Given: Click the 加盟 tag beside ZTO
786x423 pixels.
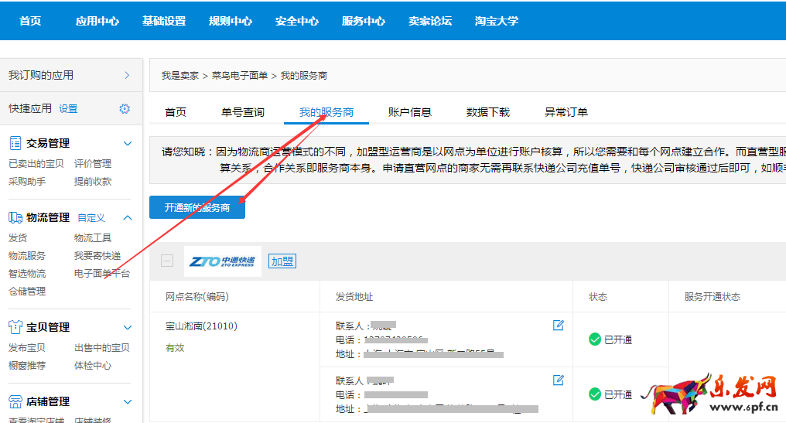Looking at the screenshot, I should [282, 261].
